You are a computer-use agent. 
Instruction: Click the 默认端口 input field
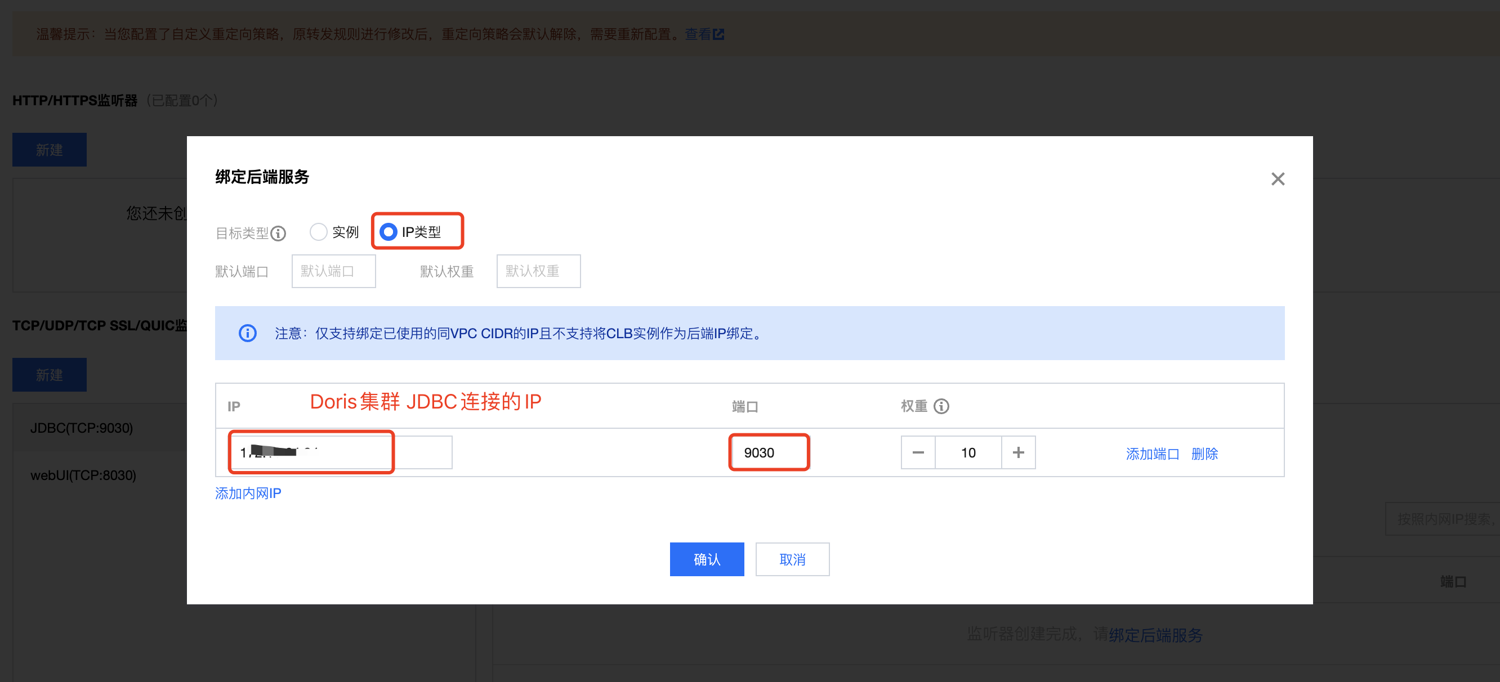(x=333, y=271)
